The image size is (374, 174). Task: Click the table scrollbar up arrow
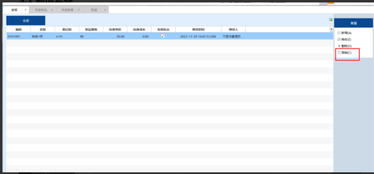332,30
